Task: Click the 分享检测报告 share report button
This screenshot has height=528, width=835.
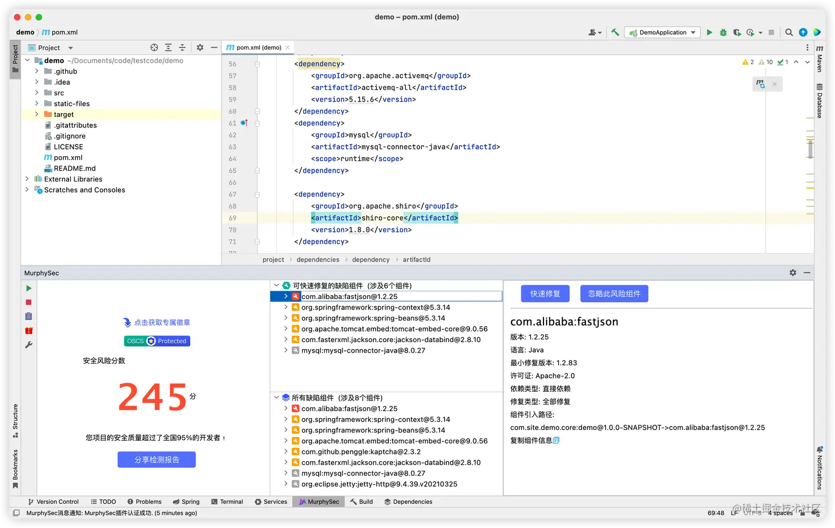Action: [157, 460]
